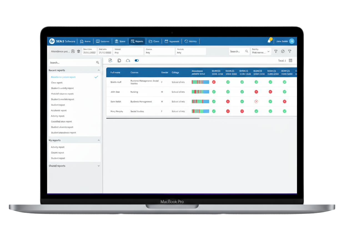
Task: Enable the blue toggle in the report toolbar
Action: coord(136,60)
